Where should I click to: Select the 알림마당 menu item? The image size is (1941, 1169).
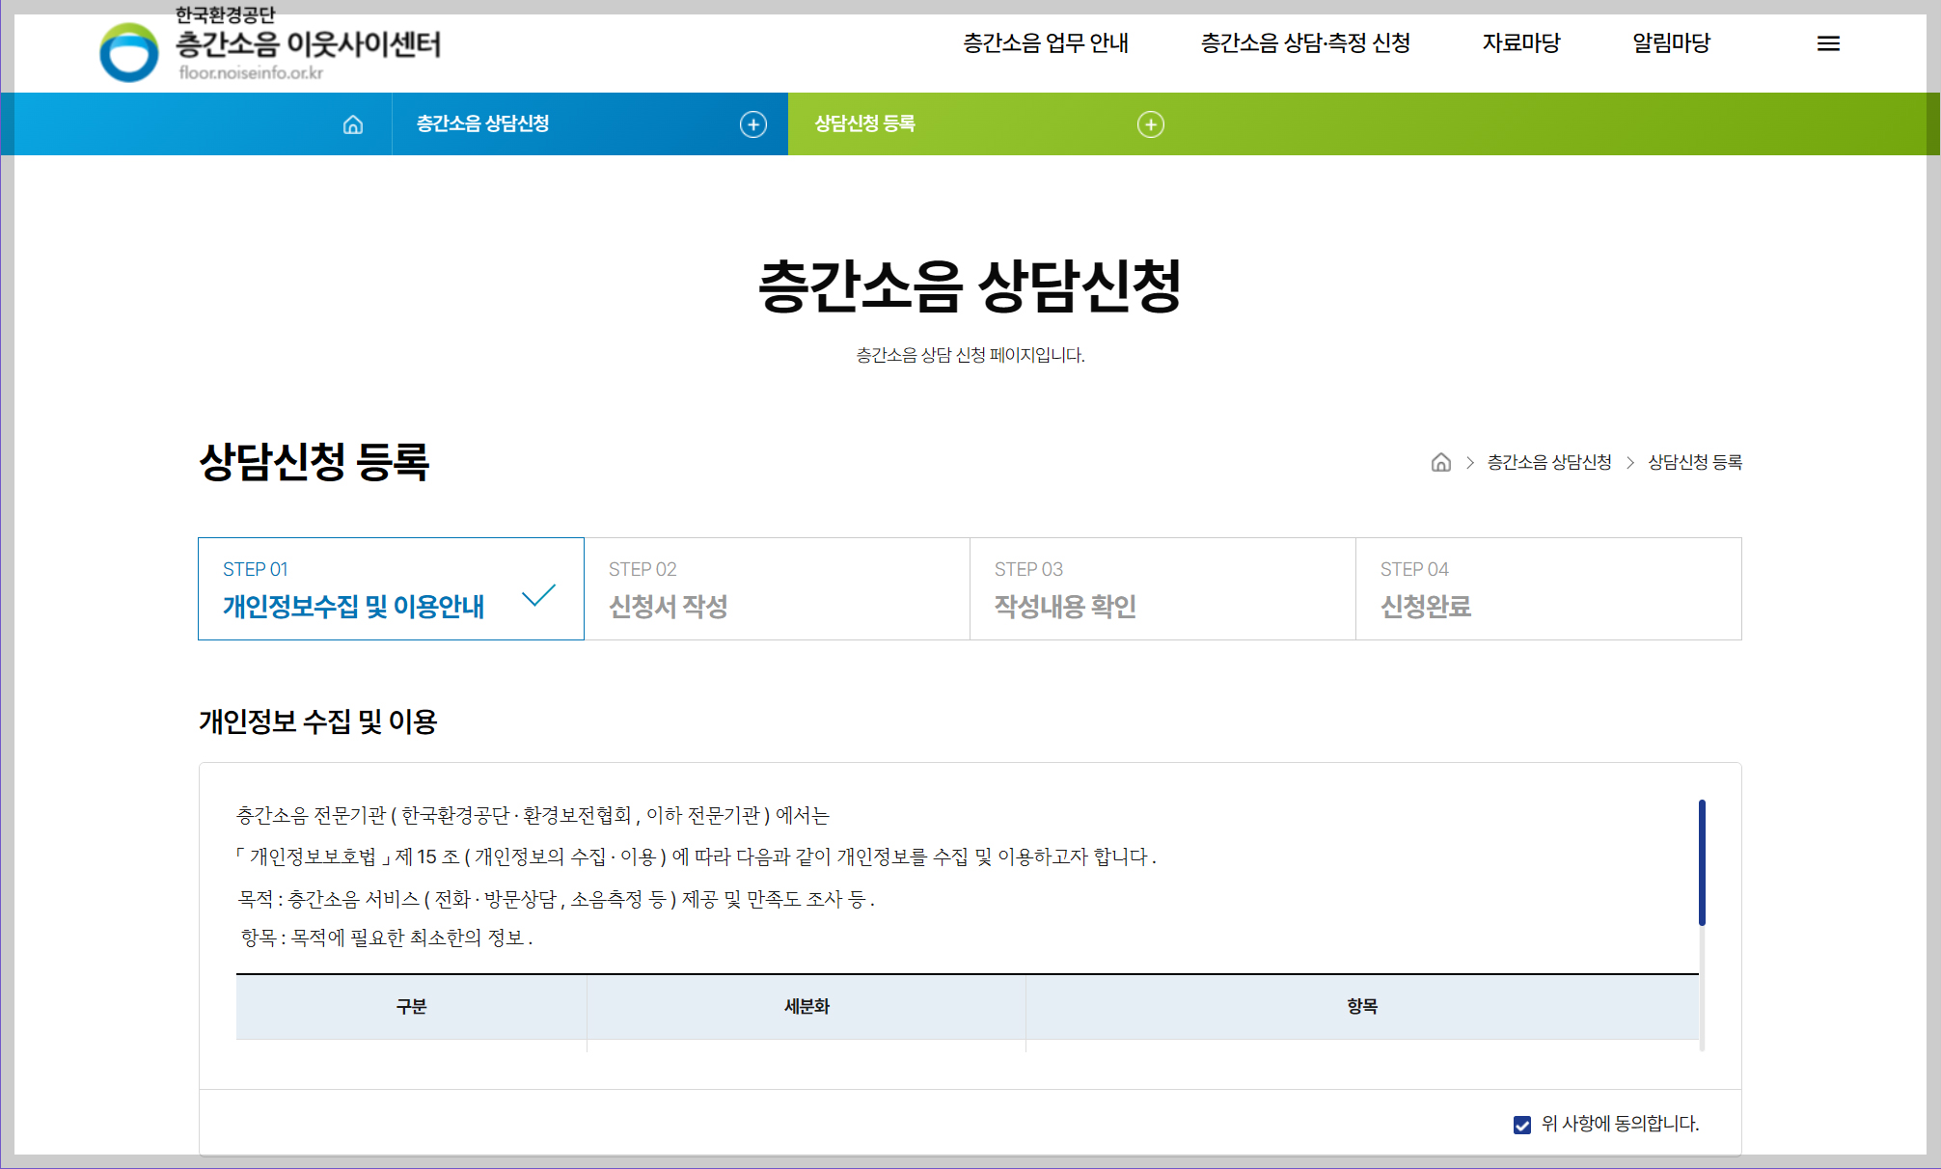[1671, 42]
